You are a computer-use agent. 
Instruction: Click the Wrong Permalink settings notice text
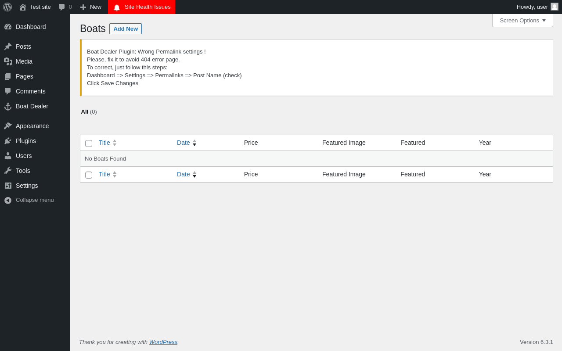146,52
